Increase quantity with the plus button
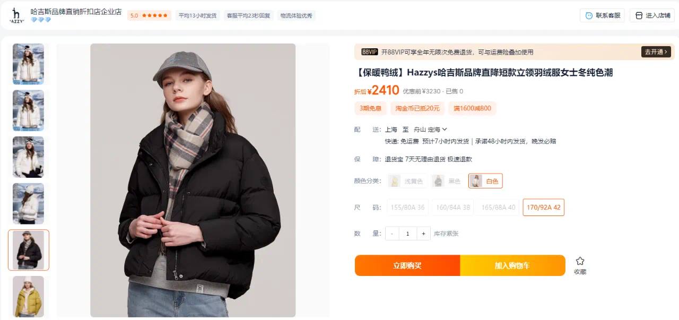The height and width of the screenshot is (320, 679). click(x=423, y=233)
